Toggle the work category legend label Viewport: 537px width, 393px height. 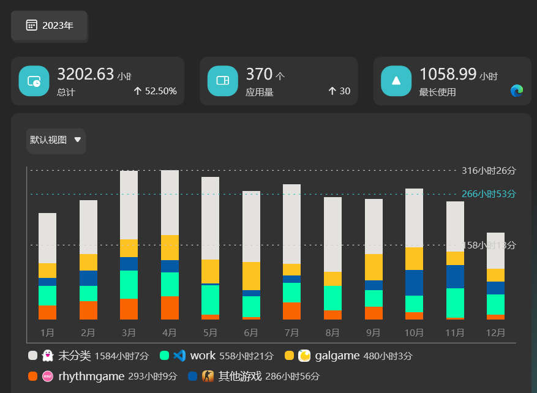(203, 356)
